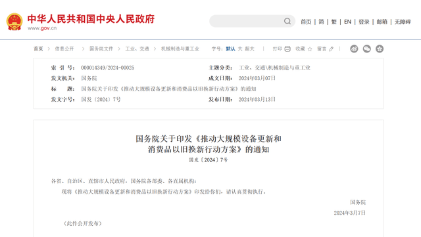Screen dimensions: 421x237
Task: Go to 首页 in breadcrumb
Action: tap(38, 49)
